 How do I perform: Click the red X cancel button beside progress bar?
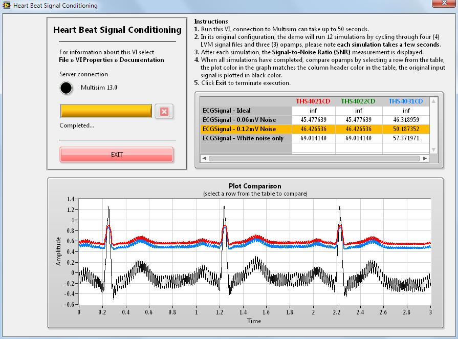click(x=164, y=112)
